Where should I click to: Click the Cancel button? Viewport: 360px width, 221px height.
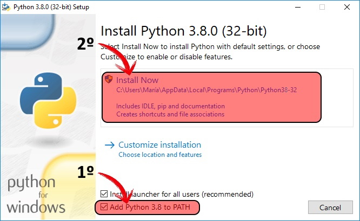coord(330,208)
